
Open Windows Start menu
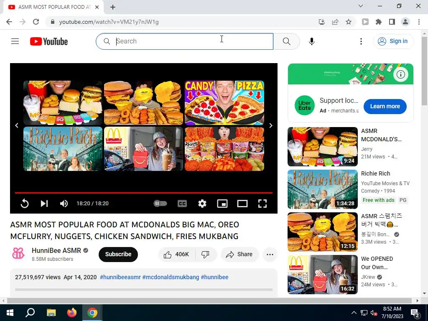(10, 313)
